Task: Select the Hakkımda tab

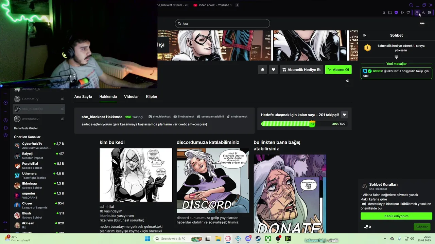Action: point(108,97)
